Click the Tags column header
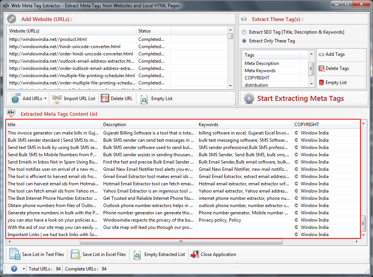Image resolution: width=373 pixels, height=277 pixels. 272,55
